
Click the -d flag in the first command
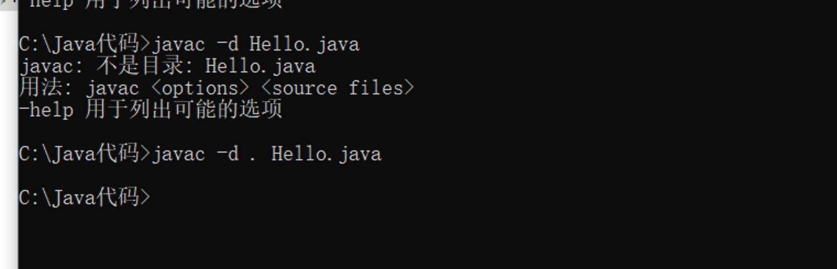click(227, 44)
